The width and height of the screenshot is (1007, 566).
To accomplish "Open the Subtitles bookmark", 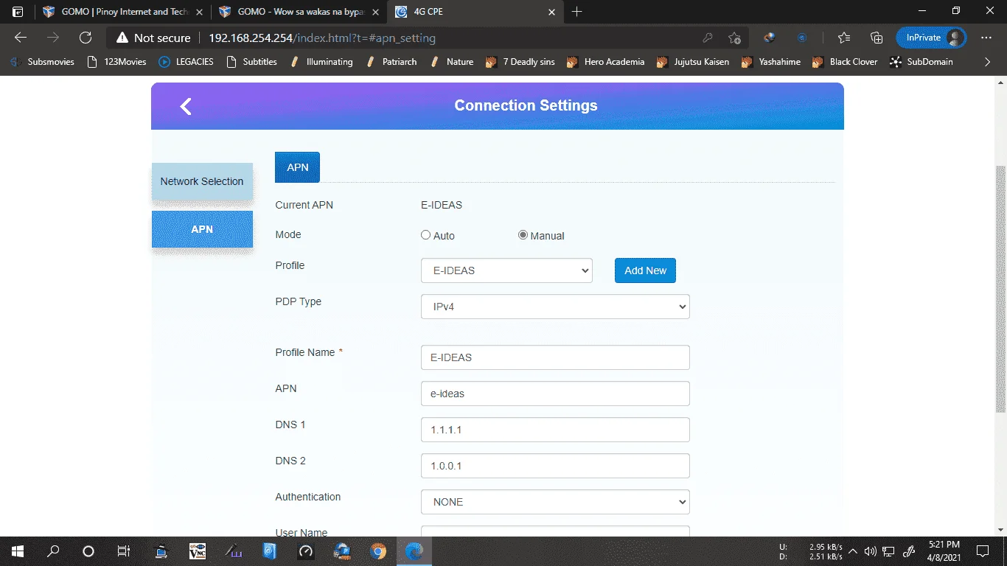I will pos(251,62).
